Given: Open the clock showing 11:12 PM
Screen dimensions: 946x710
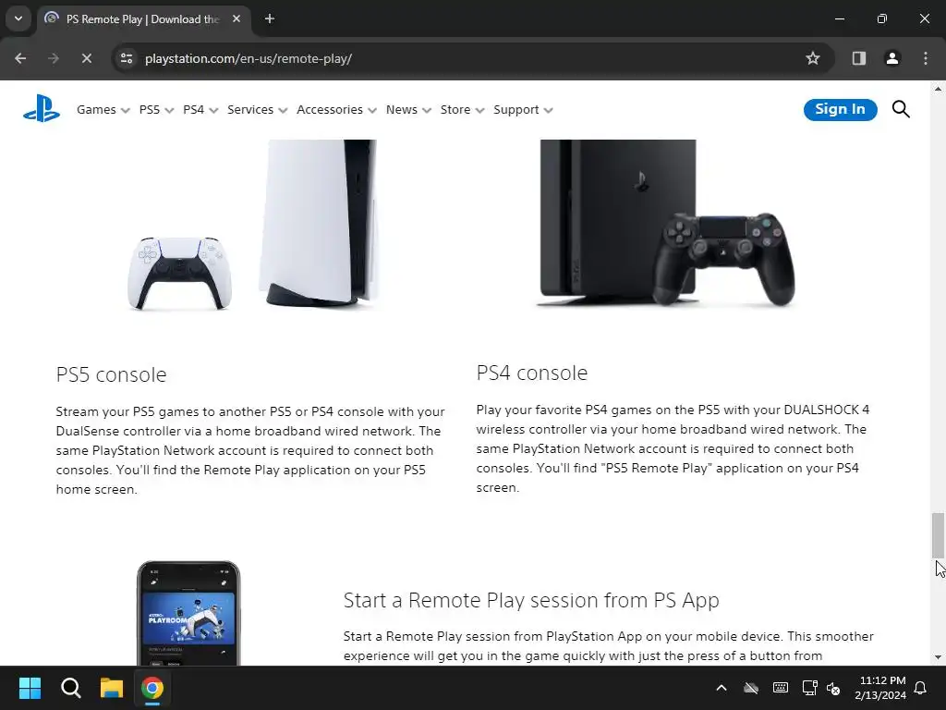Looking at the screenshot, I should click(880, 688).
